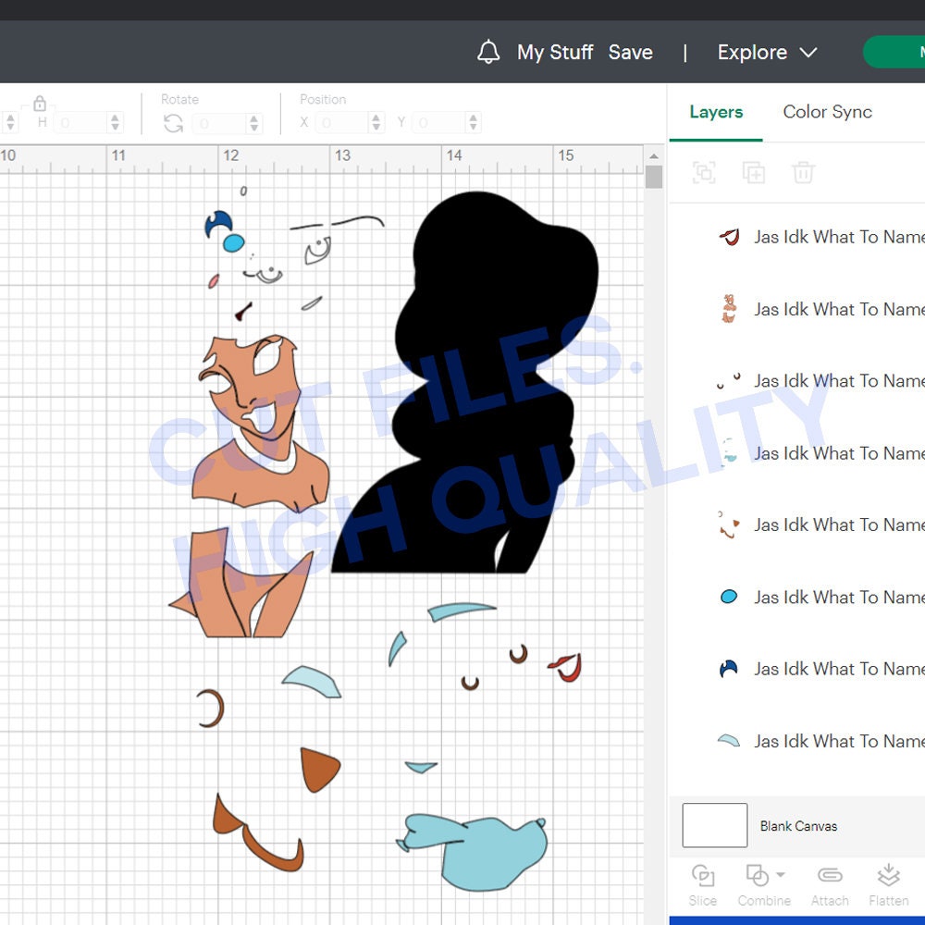
Task: Open the Combine dropdown arrow
Action: click(781, 875)
